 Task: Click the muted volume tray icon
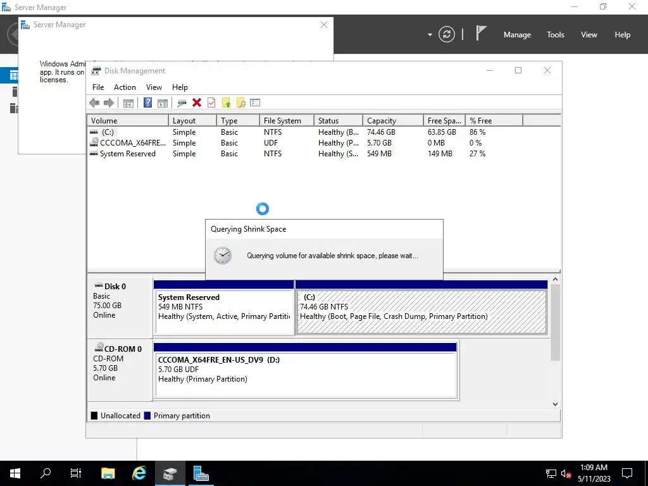click(x=566, y=473)
